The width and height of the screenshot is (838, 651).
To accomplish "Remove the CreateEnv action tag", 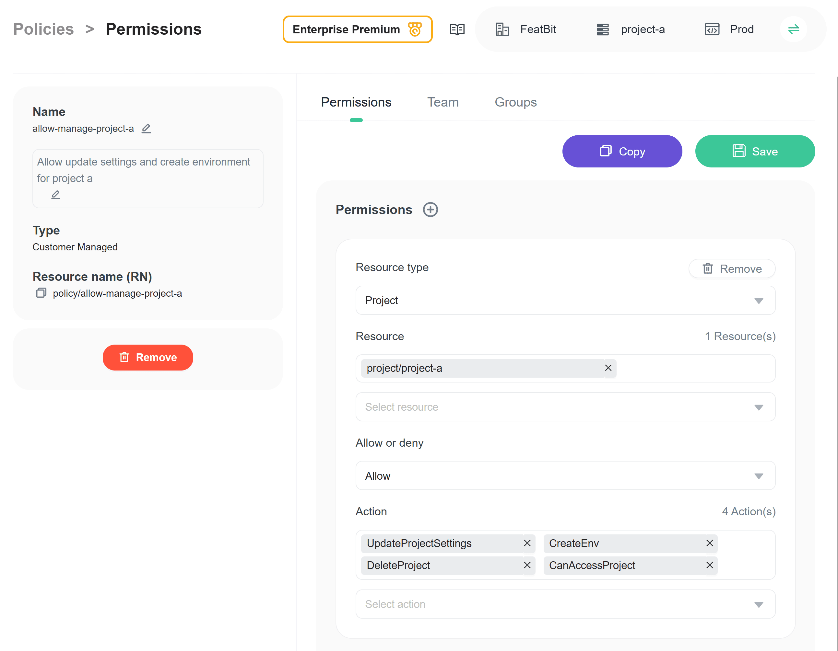I will click(x=709, y=543).
